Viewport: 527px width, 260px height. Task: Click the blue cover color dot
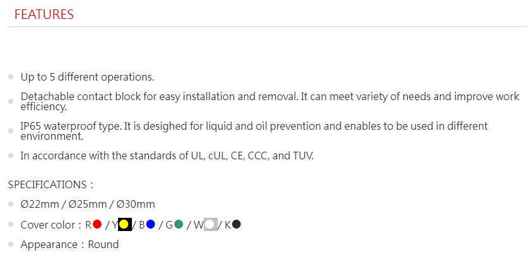click(150, 224)
